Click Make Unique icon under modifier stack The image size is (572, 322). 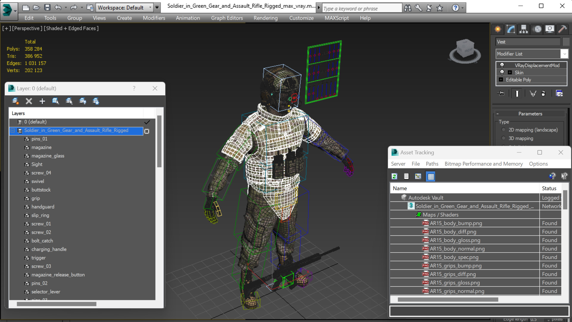pos(533,94)
